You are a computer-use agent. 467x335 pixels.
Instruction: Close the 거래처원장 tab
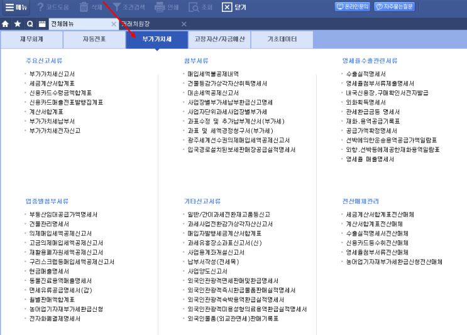click(184, 24)
